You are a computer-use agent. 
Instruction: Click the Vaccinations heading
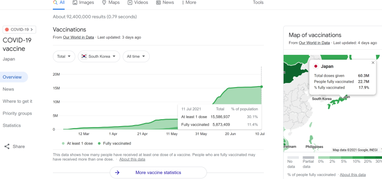(70, 30)
